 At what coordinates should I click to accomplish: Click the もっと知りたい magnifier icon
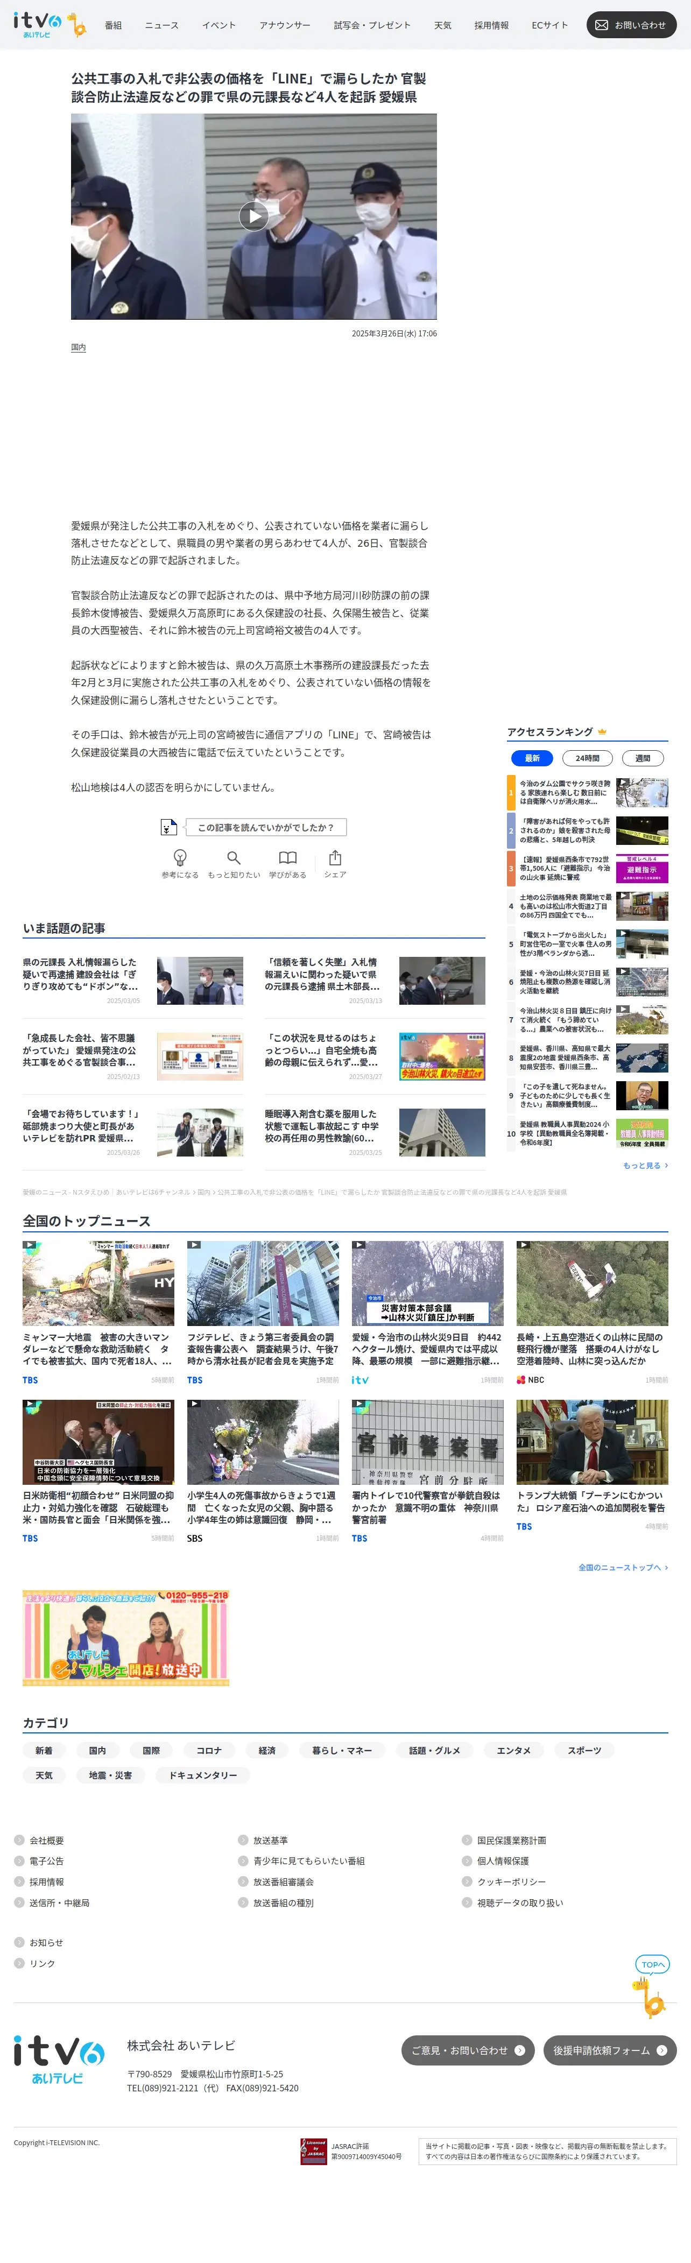pyautogui.click(x=234, y=857)
